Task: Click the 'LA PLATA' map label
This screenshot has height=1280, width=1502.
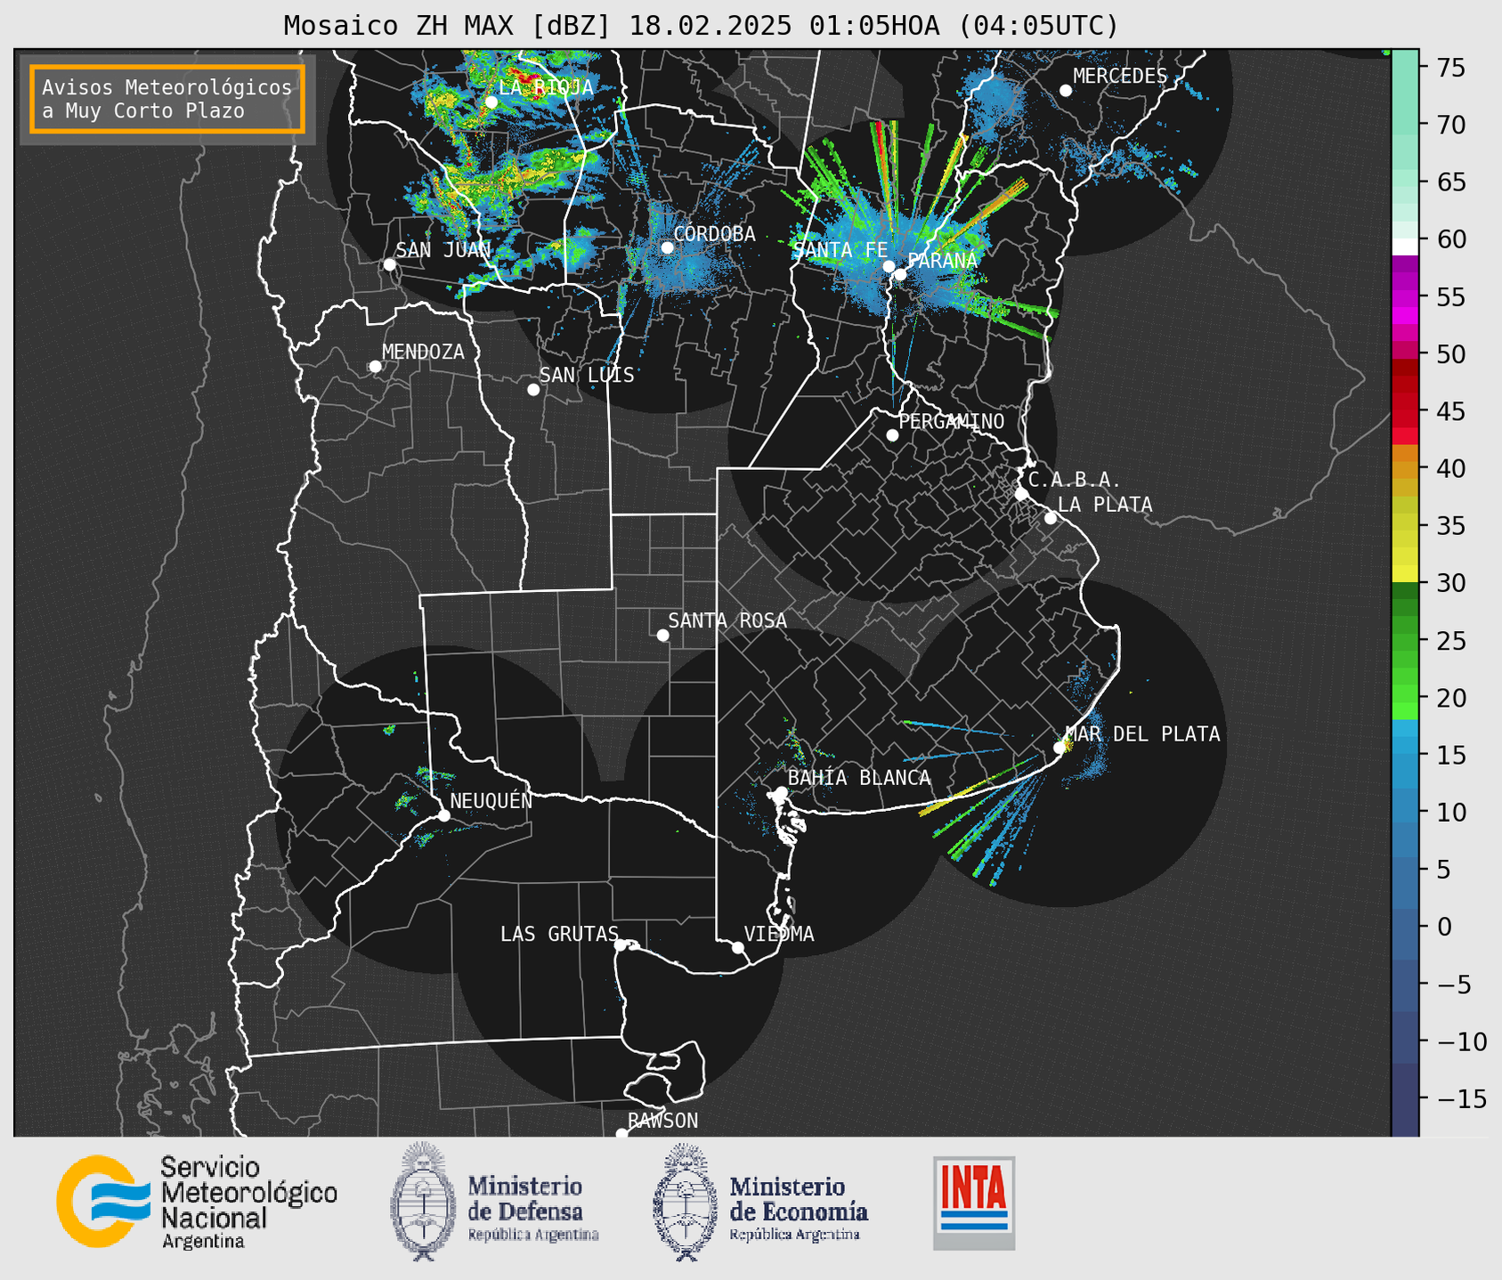Action: click(x=1105, y=505)
